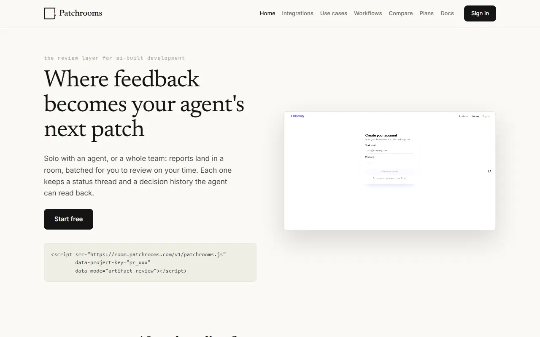Focus the Password field in the preview
540x337 pixels.
[390, 162]
